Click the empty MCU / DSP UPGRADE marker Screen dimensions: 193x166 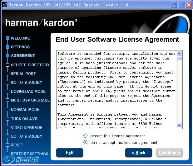click(7, 100)
